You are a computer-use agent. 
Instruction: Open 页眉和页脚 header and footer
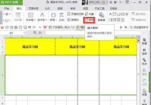75,14
